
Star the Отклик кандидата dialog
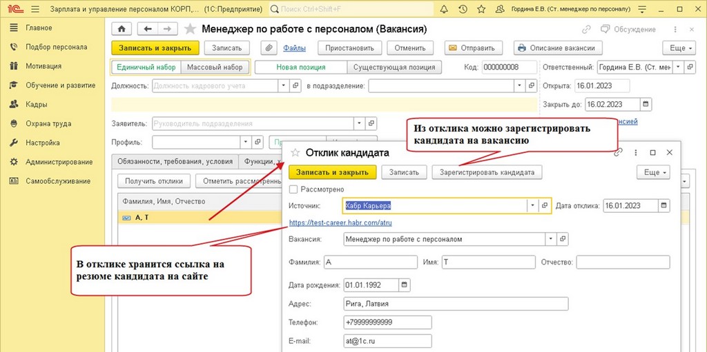click(296, 153)
